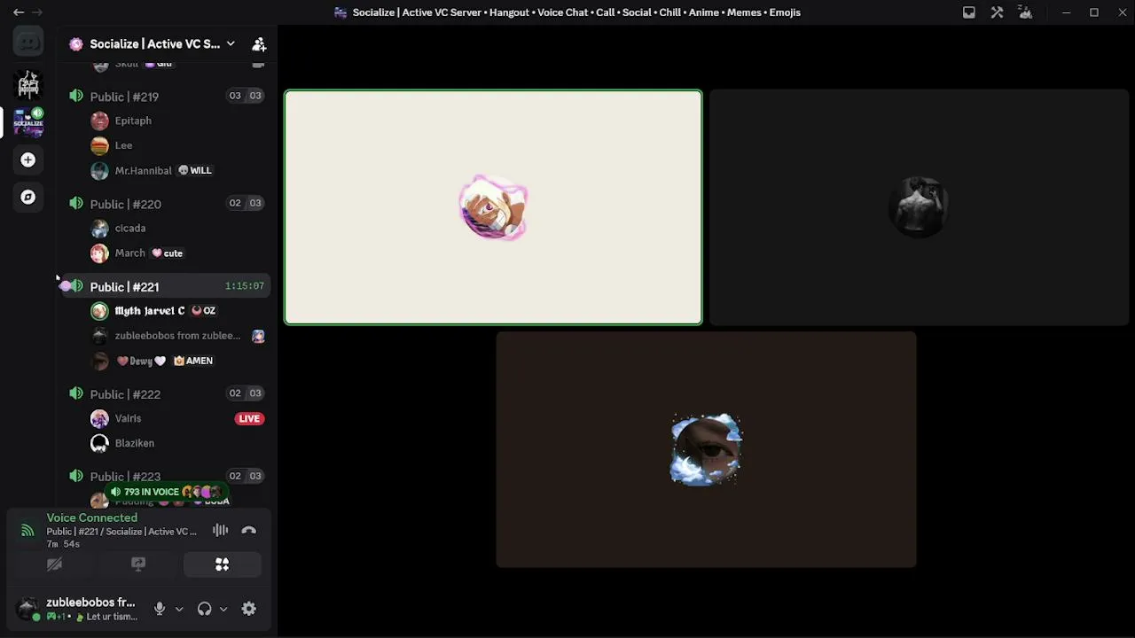Click the Socialize server badge icon in the header
The image size is (1135, 638).
[x=76, y=43]
